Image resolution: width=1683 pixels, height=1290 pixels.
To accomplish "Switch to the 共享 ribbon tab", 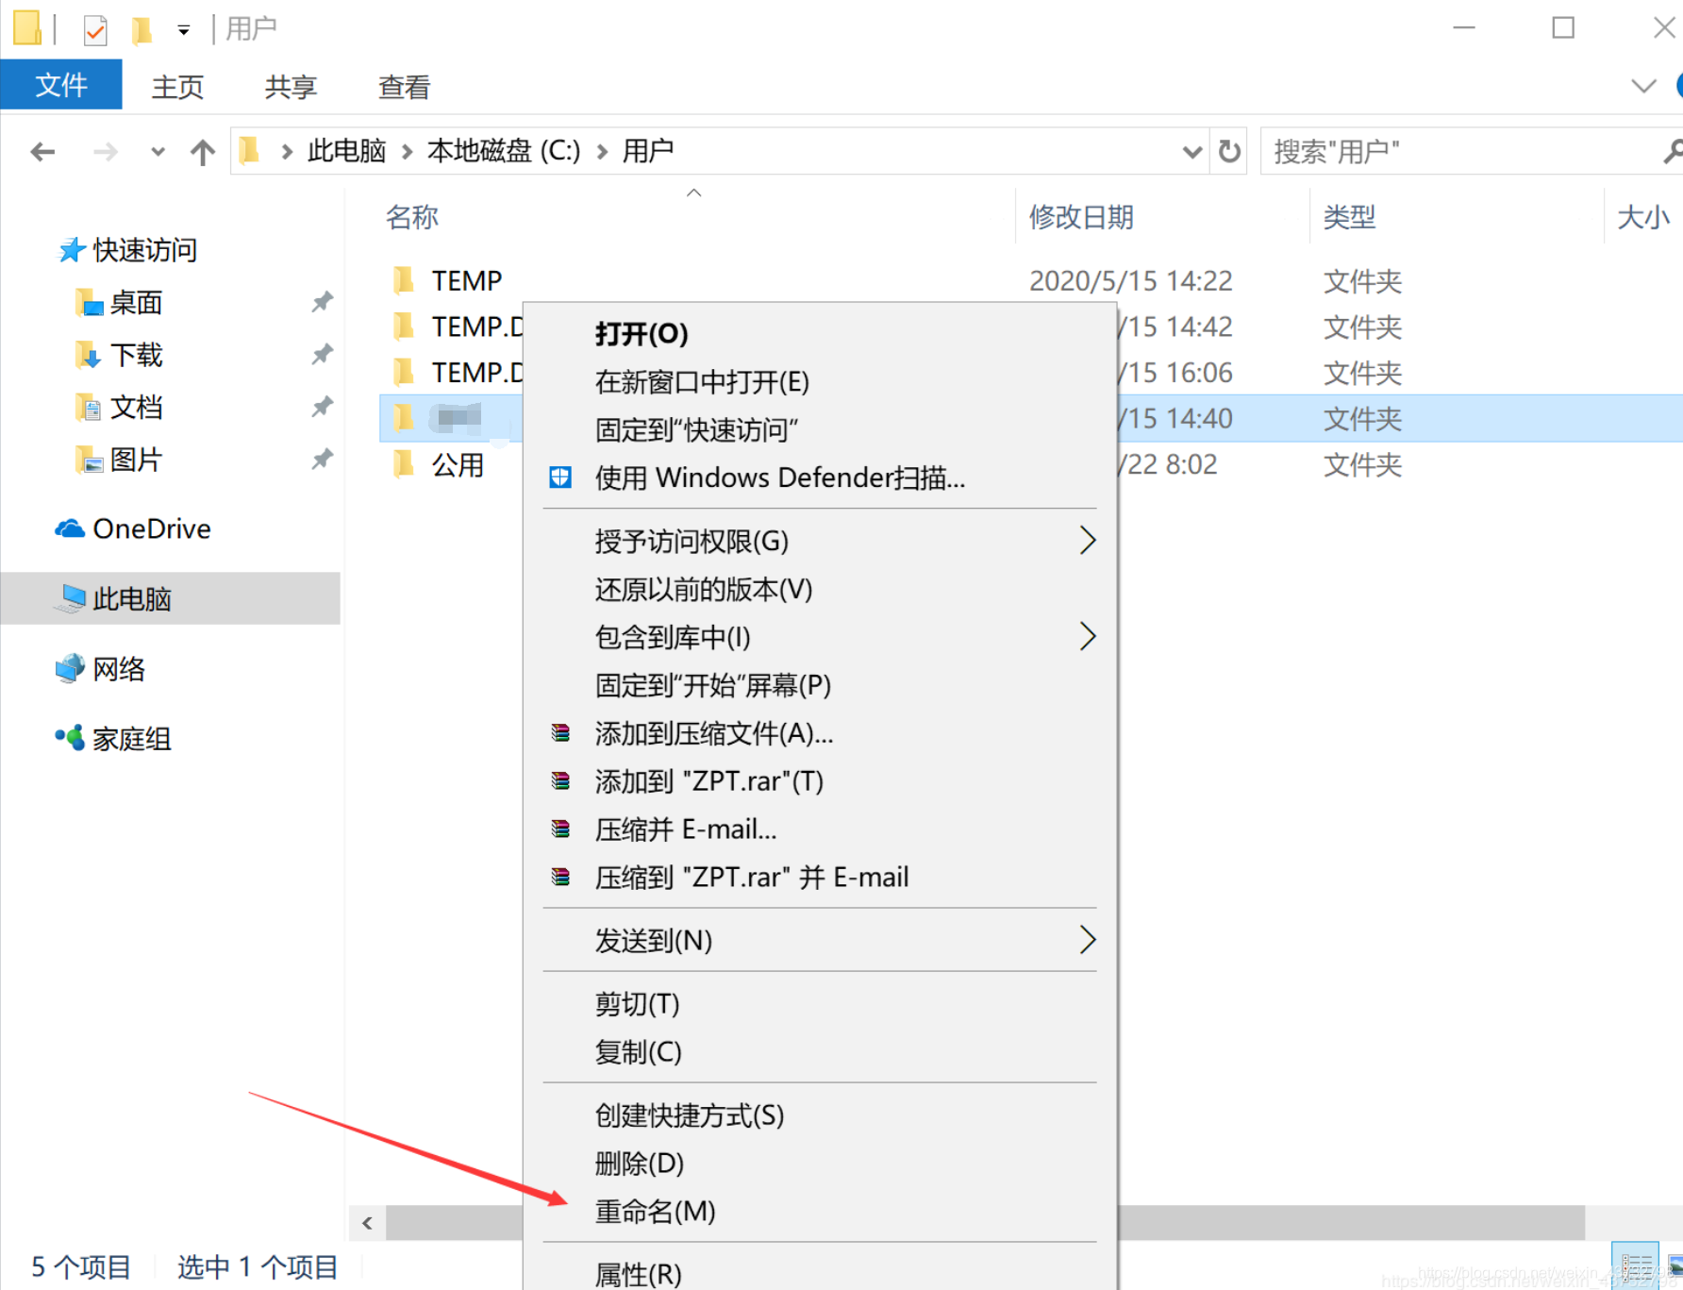I will pos(291,87).
